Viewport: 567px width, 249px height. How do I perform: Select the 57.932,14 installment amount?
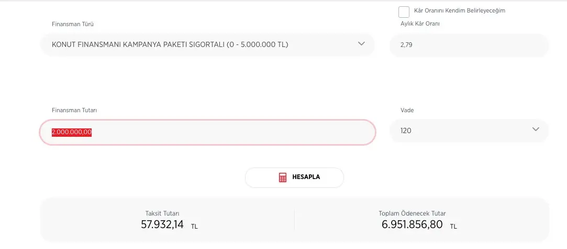tap(162, 225)
